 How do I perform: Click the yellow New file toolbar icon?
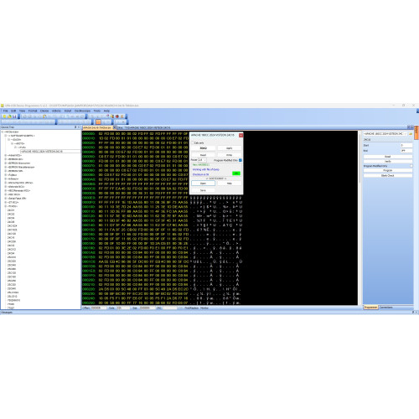[x=4, y=116]
